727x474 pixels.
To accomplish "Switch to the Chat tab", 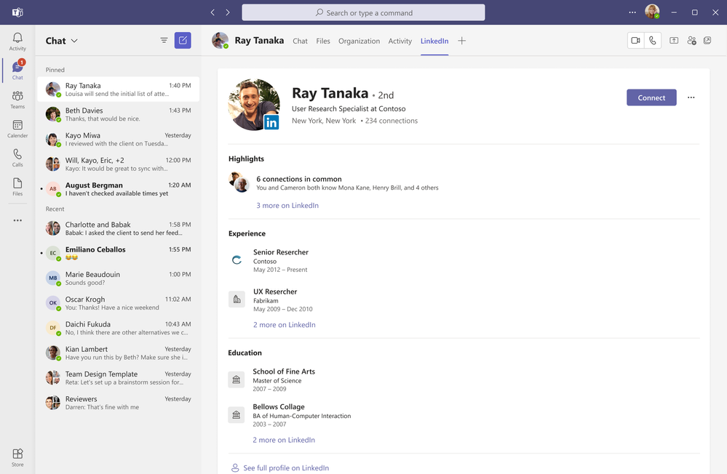I will tap(300, 41).
